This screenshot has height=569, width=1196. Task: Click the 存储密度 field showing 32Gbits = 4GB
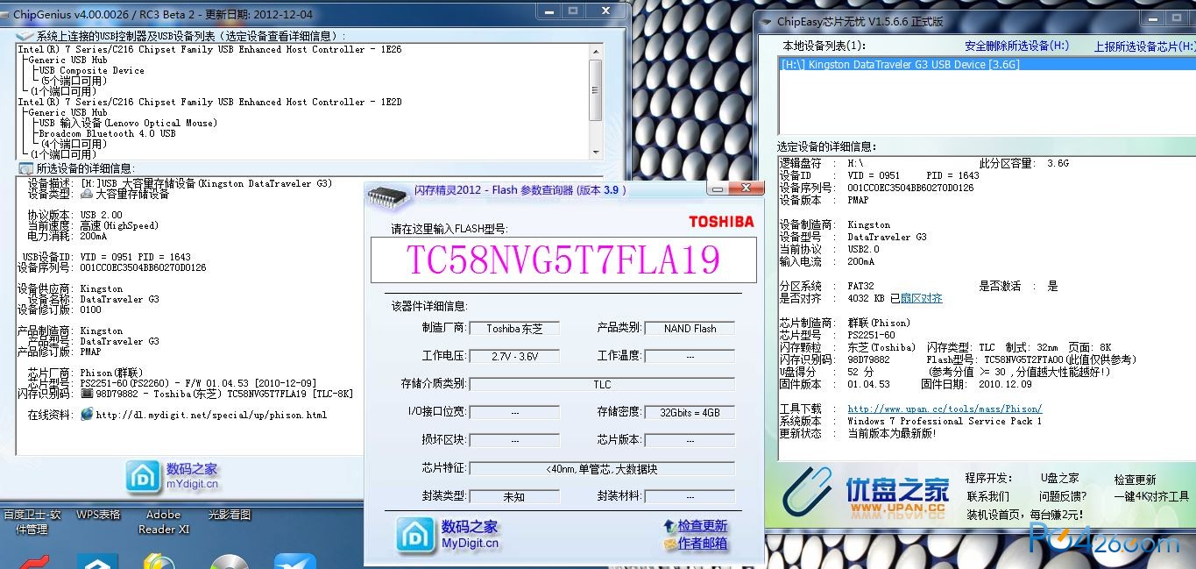(690, 412)
